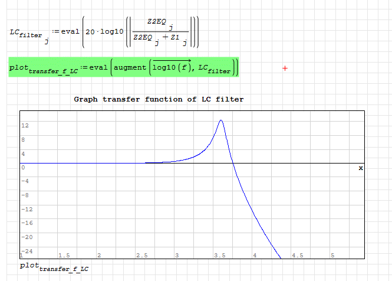392x281 pixels.
Task: Click the 4.5 tick label on the x axis
Action: 297,255
